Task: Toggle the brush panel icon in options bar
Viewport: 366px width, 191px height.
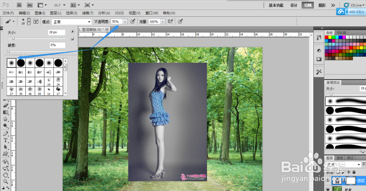Action: click(36, 22)
